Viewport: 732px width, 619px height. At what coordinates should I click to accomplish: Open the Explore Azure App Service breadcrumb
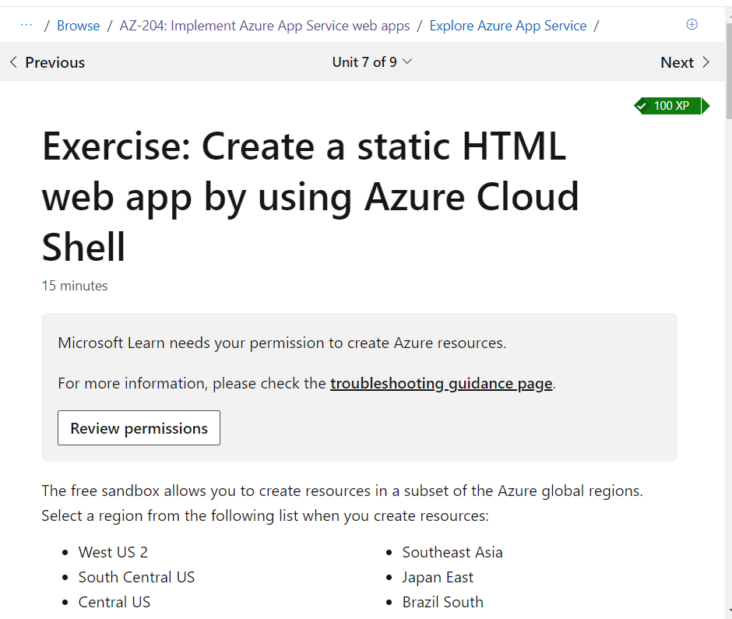coord(508,25)
